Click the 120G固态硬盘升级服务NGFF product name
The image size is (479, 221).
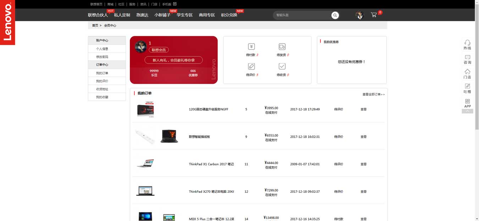[x=209, y=109]
